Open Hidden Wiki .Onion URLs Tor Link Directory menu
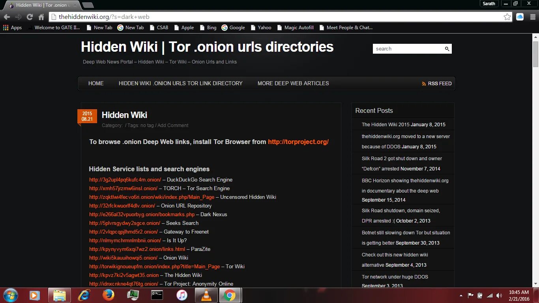 click(181, 83)
